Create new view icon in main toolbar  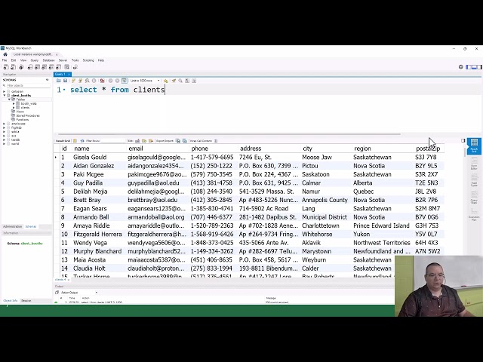(x=45, y=67)
